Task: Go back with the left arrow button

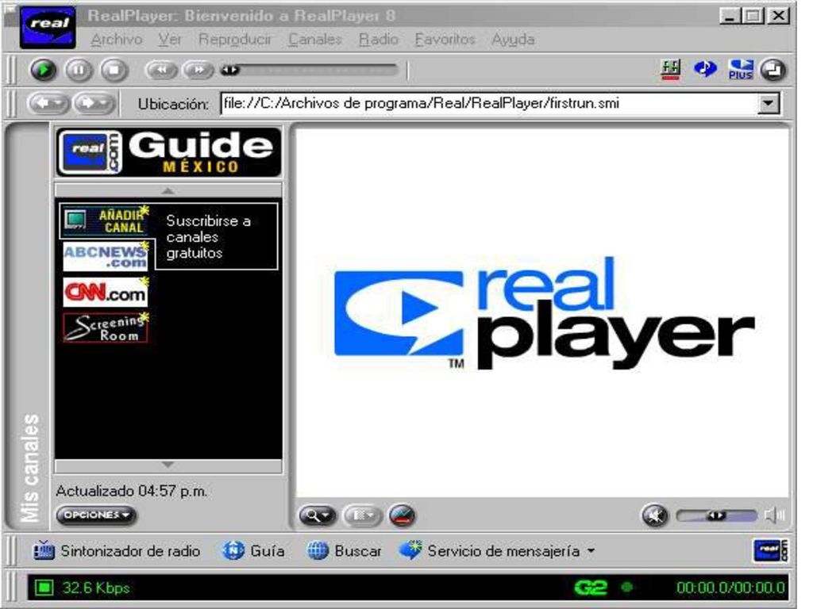Action: (48, 103)
